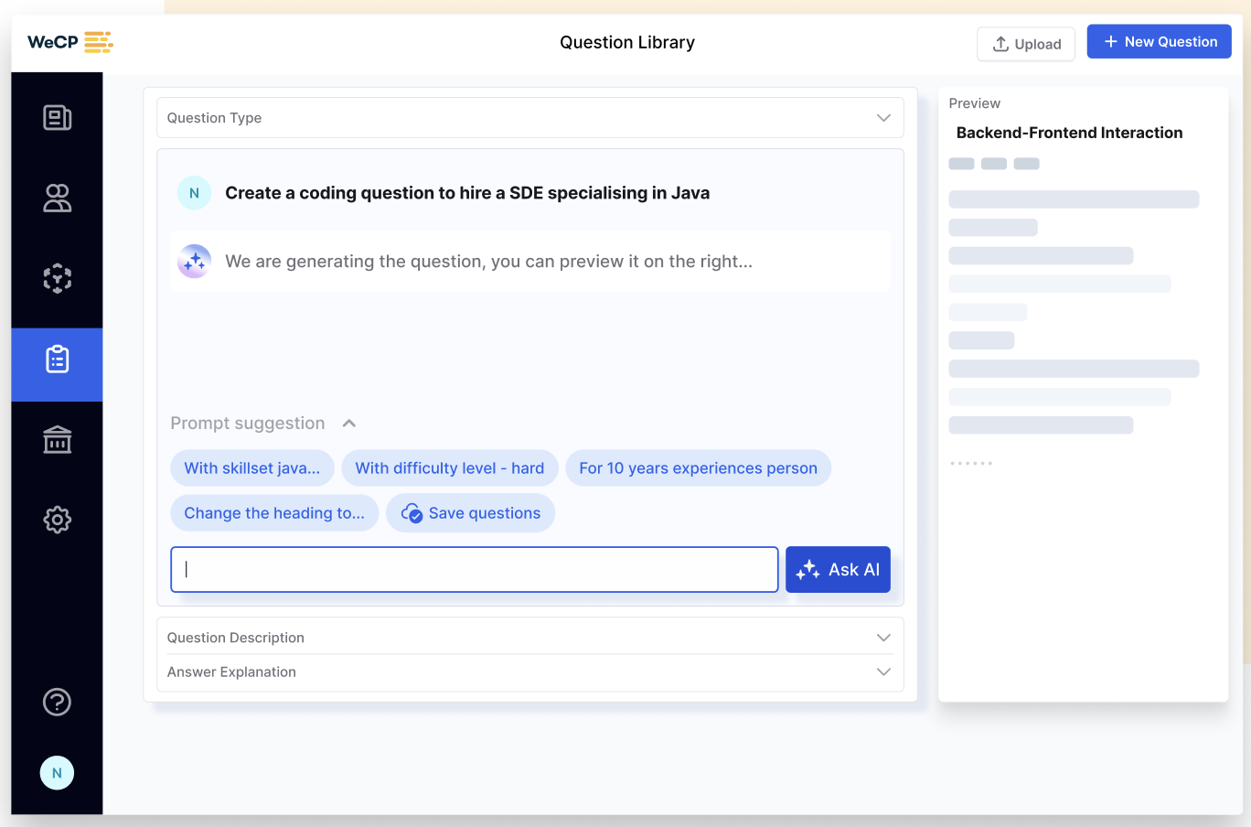Select the clipboard question library icon

[x=57, y=360]
